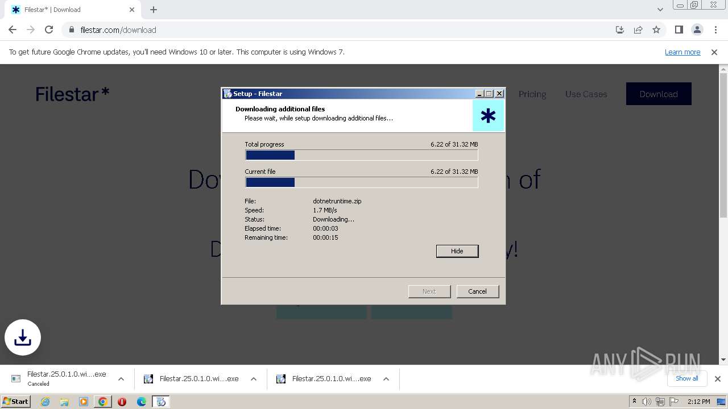Click the Current file progress bar
The height and width of the screenshot is (409, 728).
[x=362, y=182]
